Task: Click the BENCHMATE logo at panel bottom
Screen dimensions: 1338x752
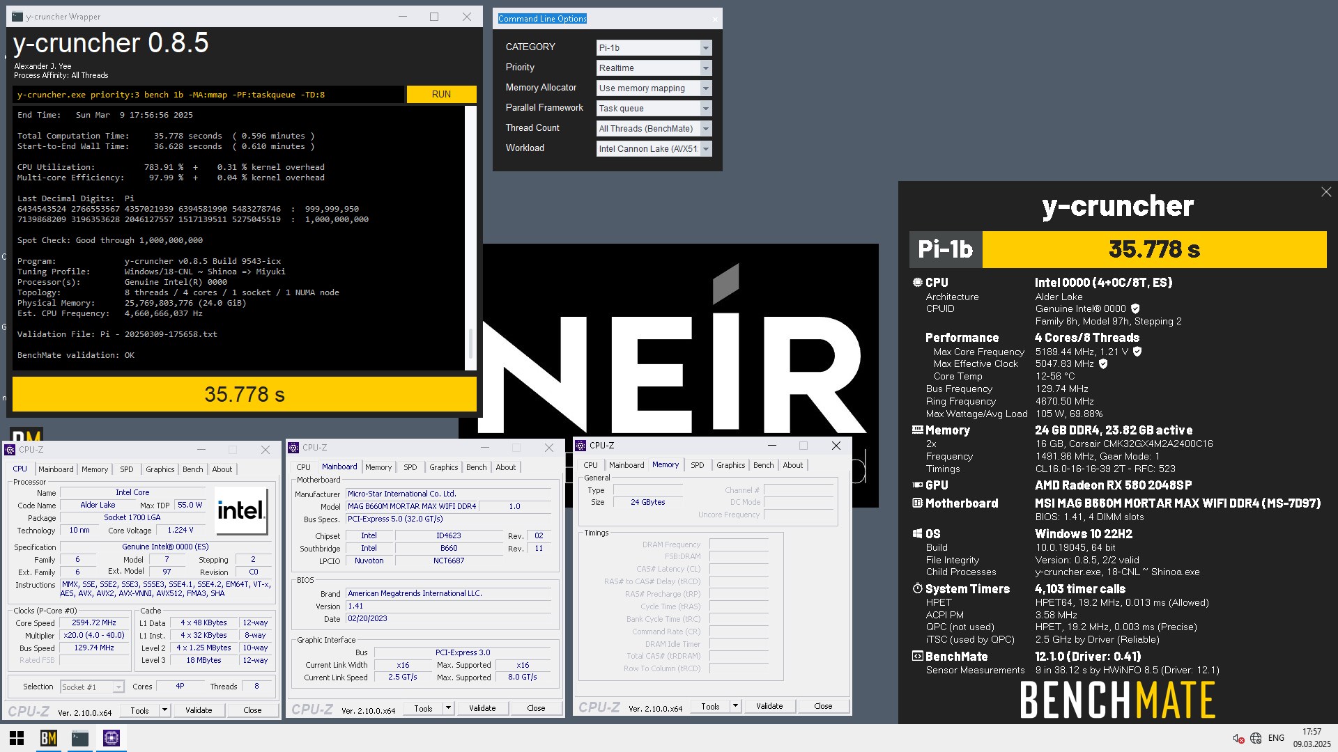Action: pyautogui.click(x=1118, y=700)
